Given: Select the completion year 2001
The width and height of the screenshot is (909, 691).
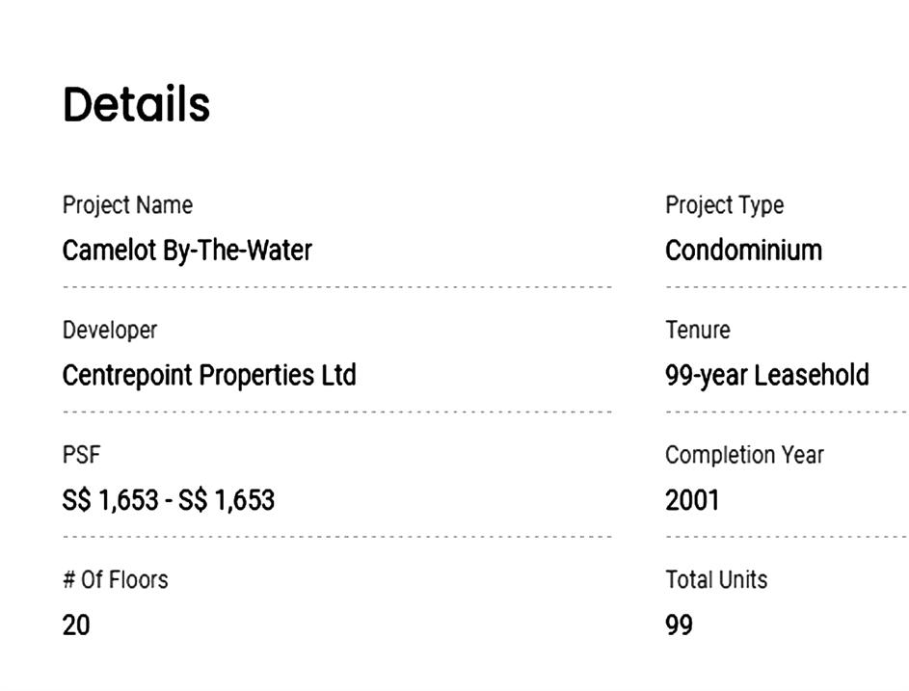Looking at the screenshot, I should pyautogui.click(x=692, y=500).
